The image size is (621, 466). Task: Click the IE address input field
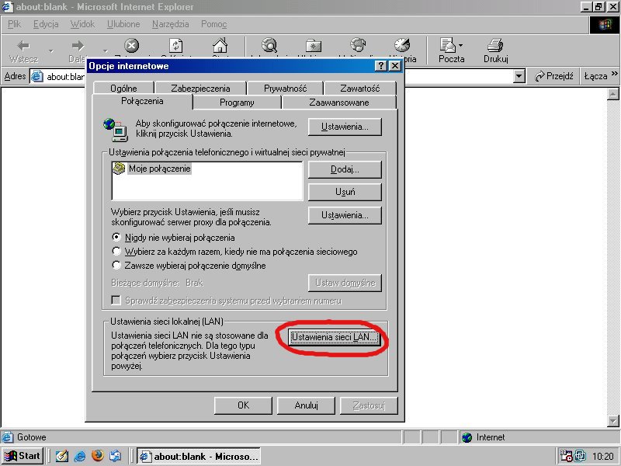coord(277,75)
